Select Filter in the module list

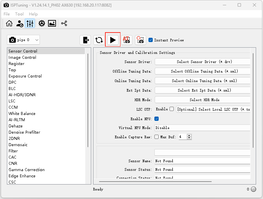pyautogui.click(x=46, y=151)
